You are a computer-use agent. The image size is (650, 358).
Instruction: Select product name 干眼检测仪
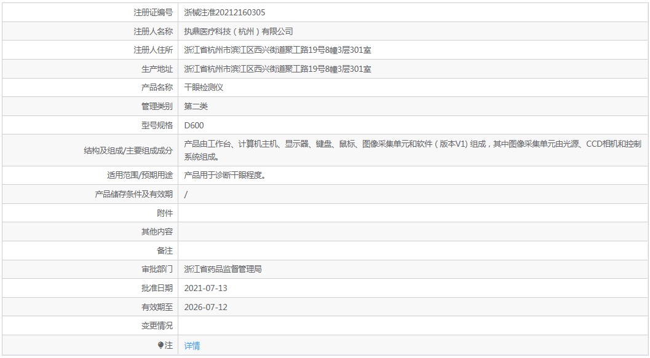tap(204, 87)
